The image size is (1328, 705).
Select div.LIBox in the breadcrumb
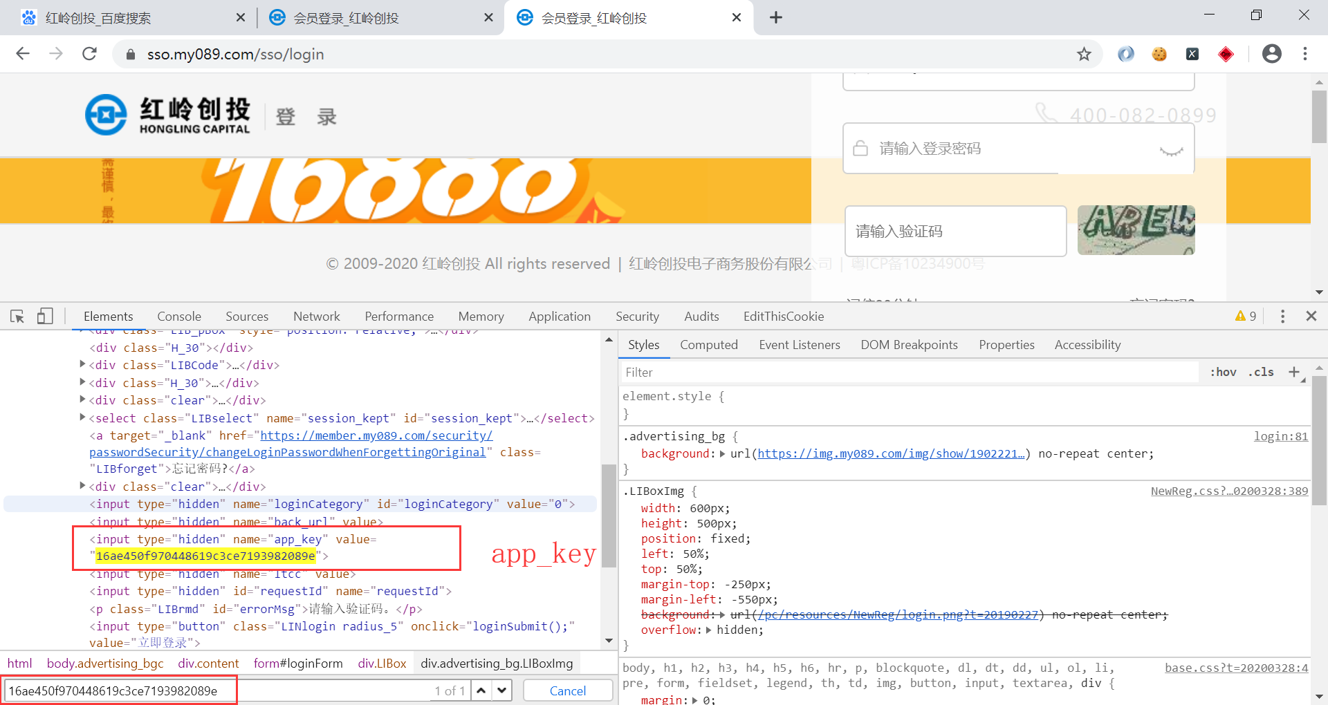(x=382, y=664)
